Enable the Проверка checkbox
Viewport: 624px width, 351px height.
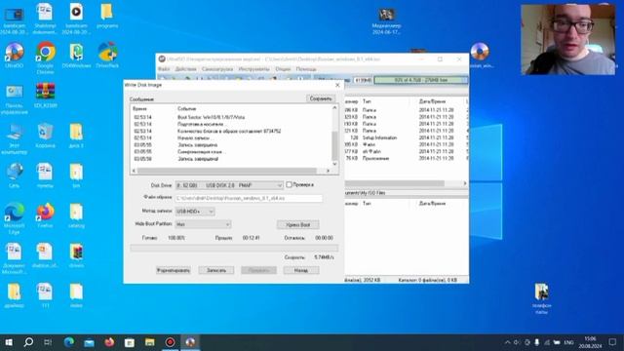click(x=290, y=184)
